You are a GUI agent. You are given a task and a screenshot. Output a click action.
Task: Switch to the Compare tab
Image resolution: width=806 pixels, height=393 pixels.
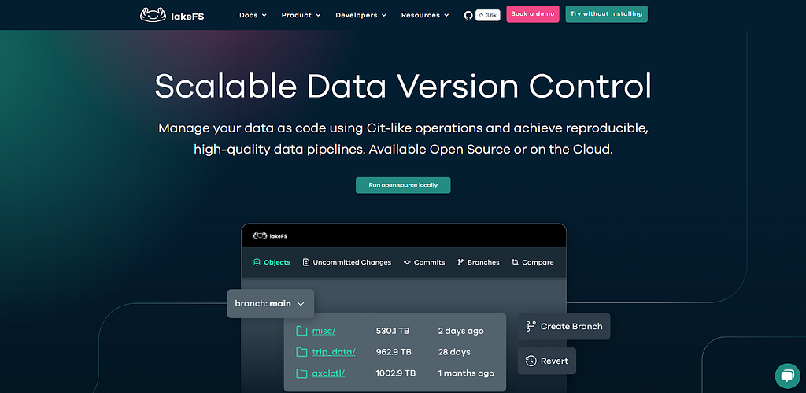(x=533, y=262)
